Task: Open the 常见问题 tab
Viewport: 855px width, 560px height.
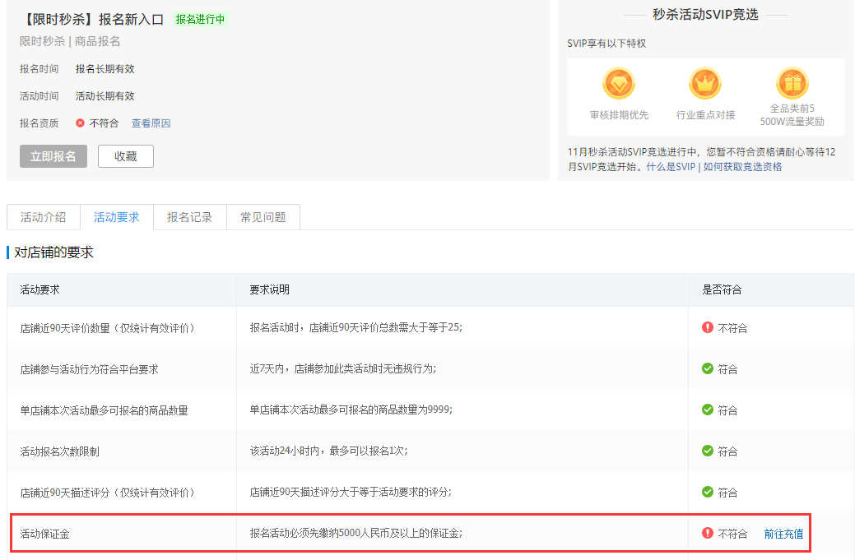Action: [263, 217]
